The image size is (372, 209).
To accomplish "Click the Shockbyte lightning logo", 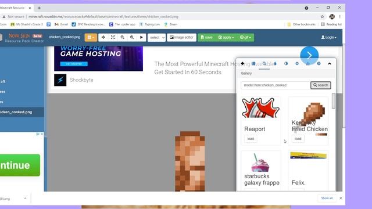I will [60, 80].
